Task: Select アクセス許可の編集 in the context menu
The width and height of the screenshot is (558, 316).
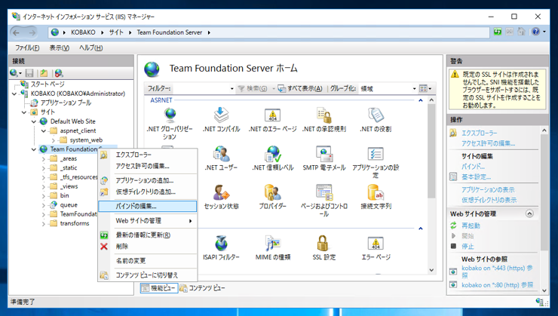Action: pos(147,166)
